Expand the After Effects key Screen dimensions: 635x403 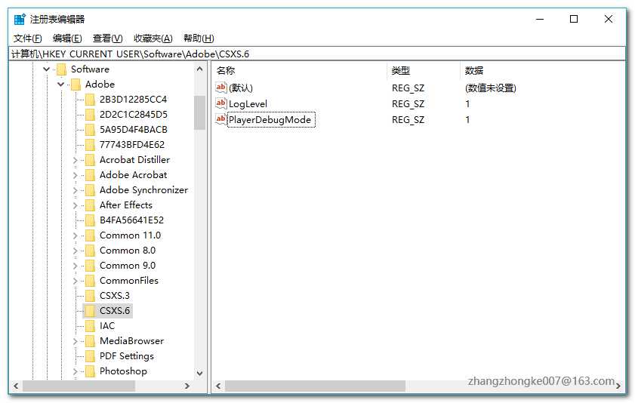point(75,205)
